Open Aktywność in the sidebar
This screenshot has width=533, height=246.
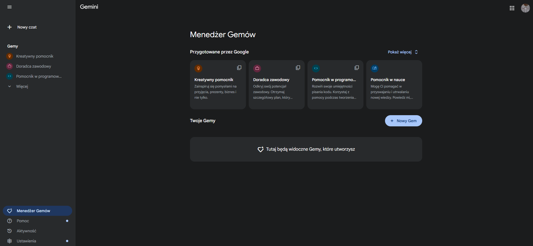click(27, 231)
